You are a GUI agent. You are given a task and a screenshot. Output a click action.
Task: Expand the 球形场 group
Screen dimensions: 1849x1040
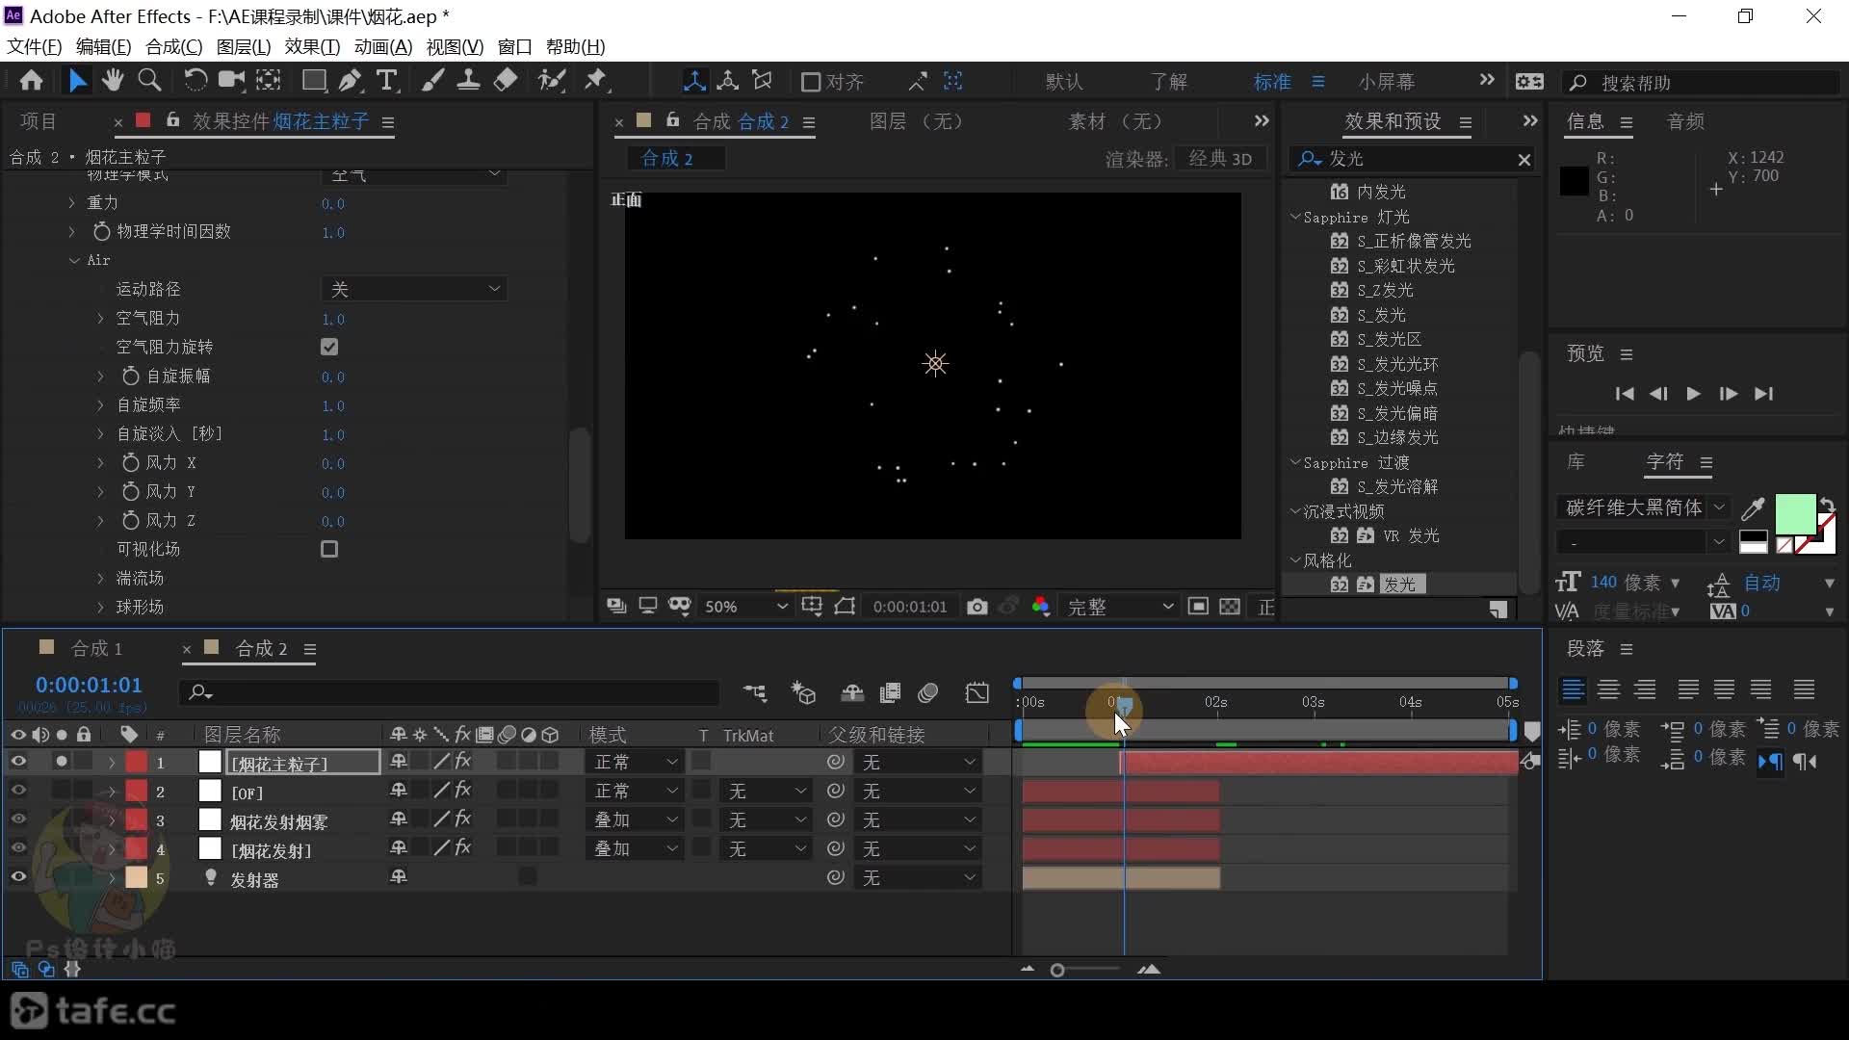[100, 607]
